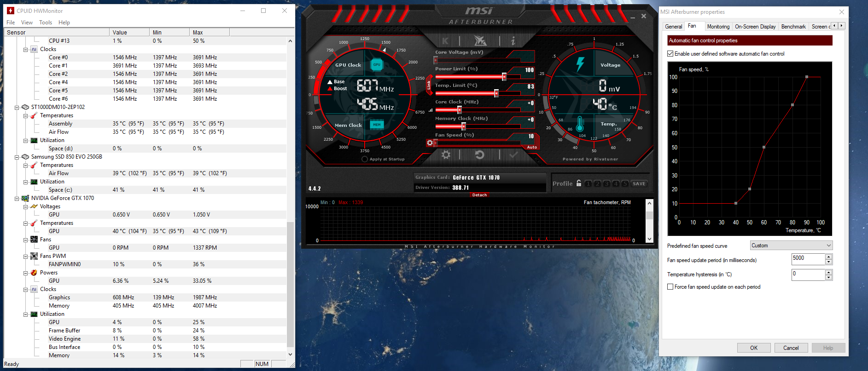868x371 pixels.
Task: Click the fighter jet icon beside the K
Action: coord(480,40)
